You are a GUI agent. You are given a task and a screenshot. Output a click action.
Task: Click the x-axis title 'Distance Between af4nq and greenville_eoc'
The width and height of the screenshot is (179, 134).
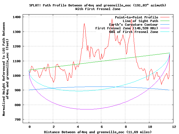click(84, 132)
